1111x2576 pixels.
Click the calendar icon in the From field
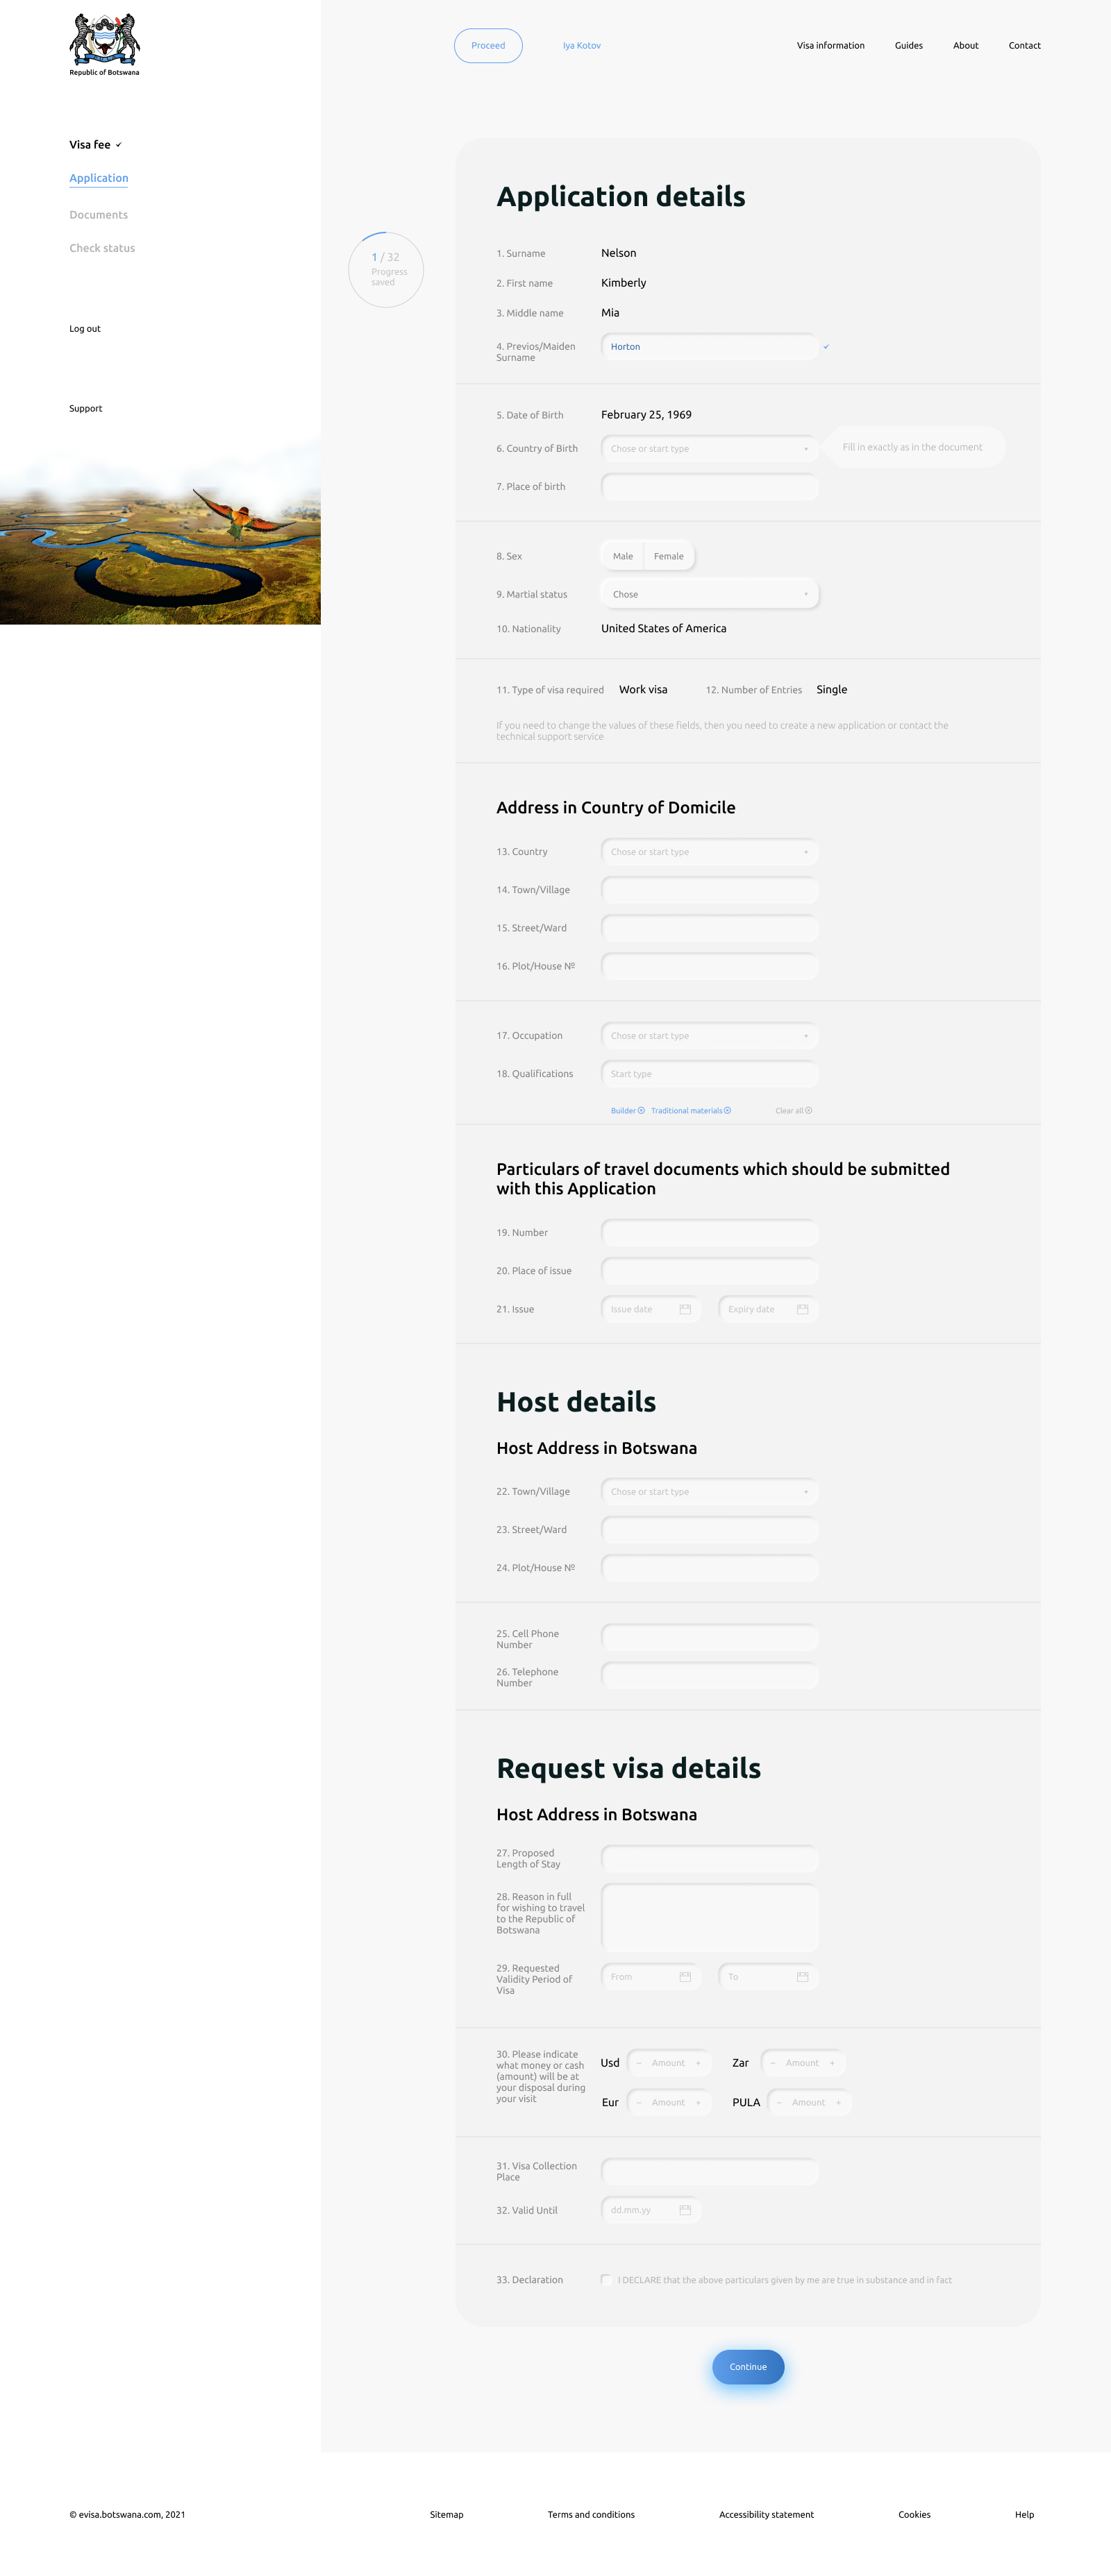point(685,1977)
